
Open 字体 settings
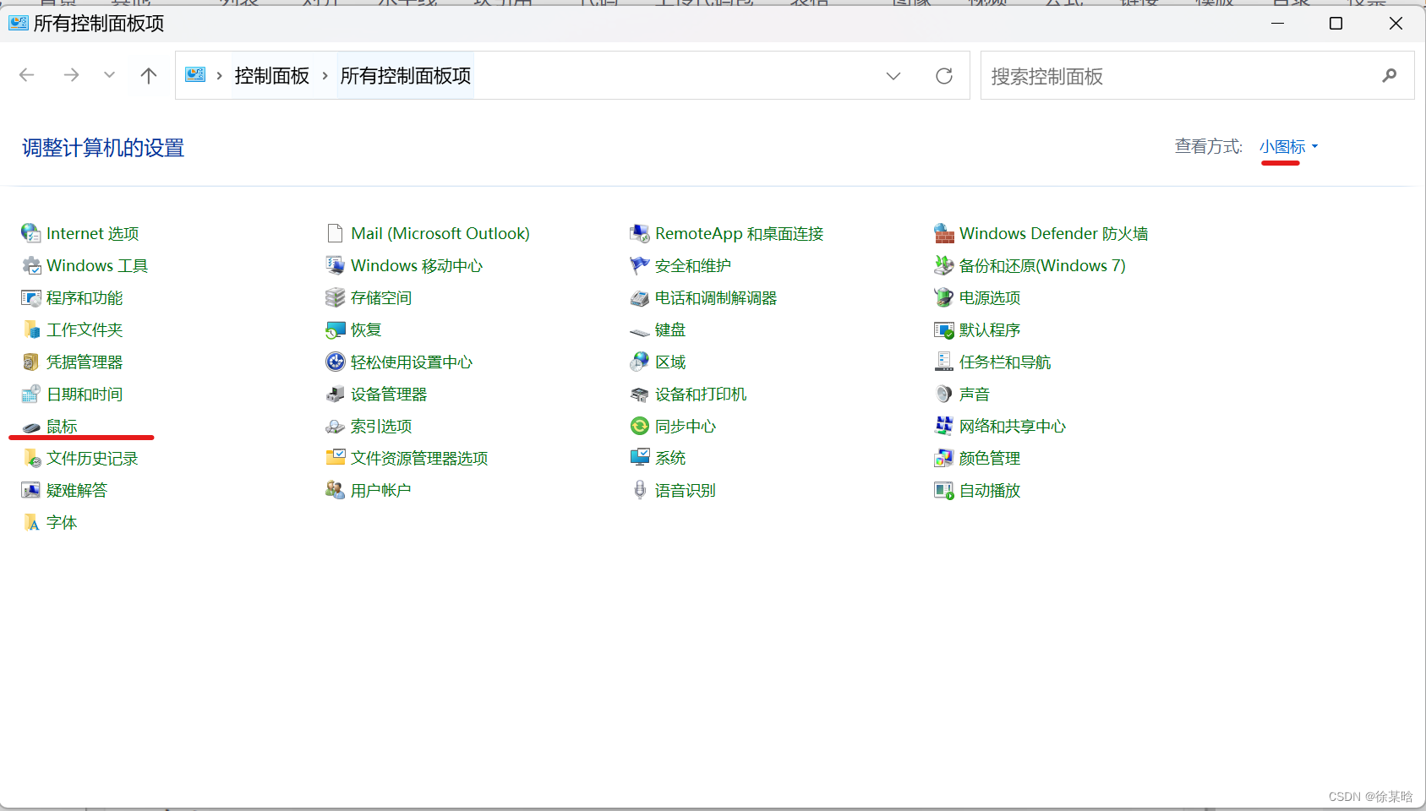[62, 522]
